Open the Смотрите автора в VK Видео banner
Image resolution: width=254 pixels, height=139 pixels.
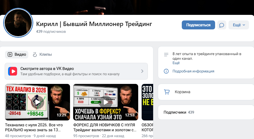point(76,71)
